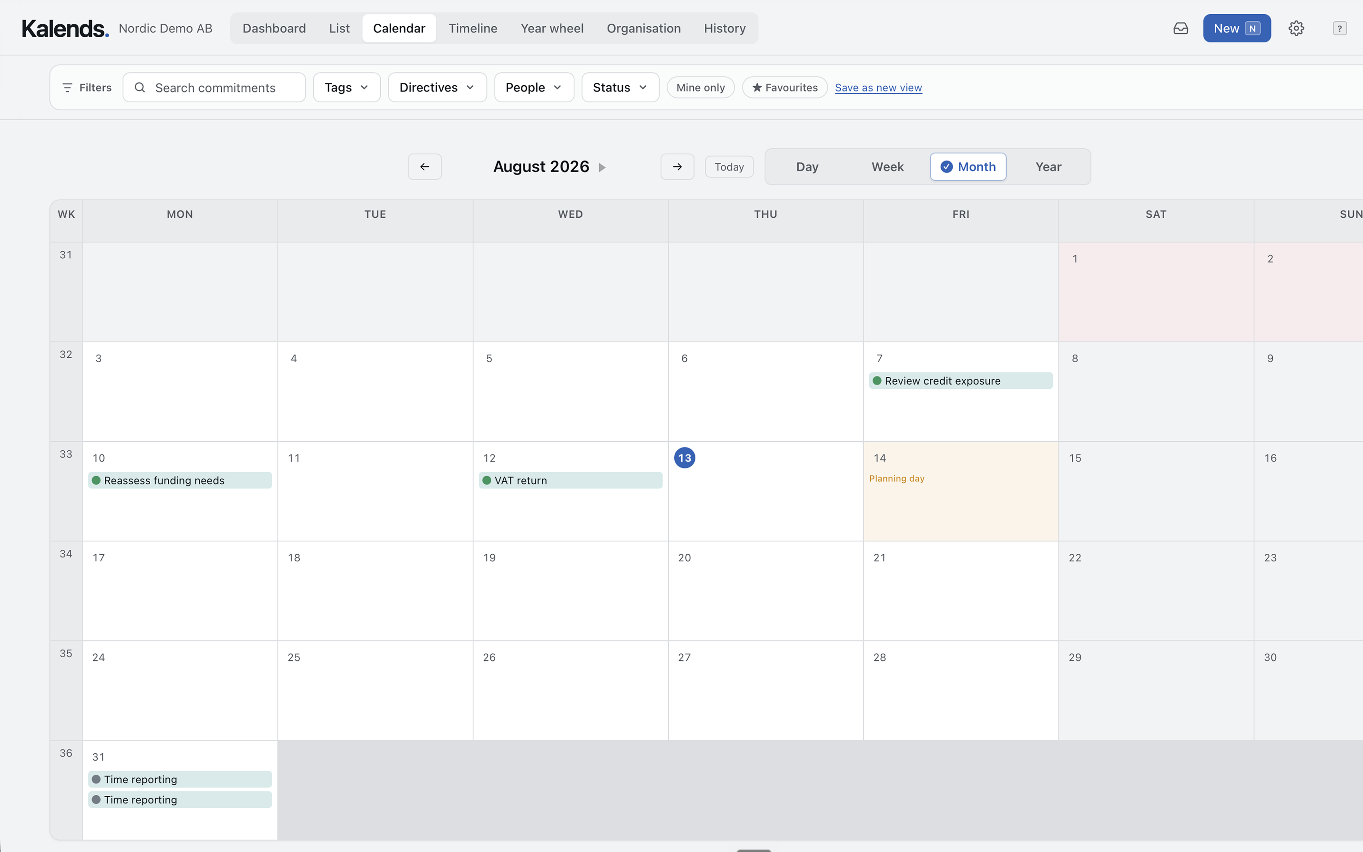
Task: Open settings gear icon
Action: pos(1296,28)
